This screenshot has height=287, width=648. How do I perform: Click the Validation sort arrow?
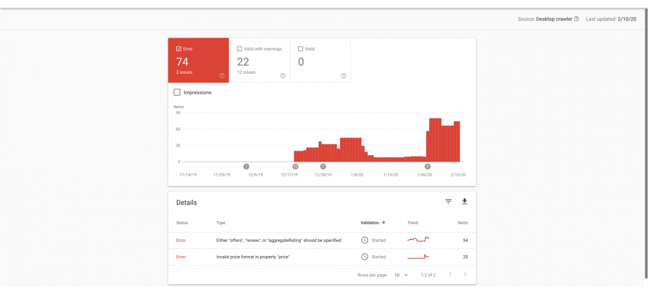pos(384,222)
